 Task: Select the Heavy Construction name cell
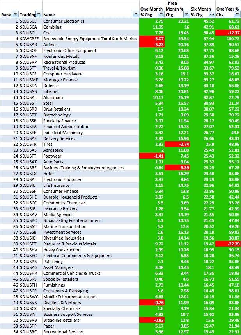tap(91, 250)
